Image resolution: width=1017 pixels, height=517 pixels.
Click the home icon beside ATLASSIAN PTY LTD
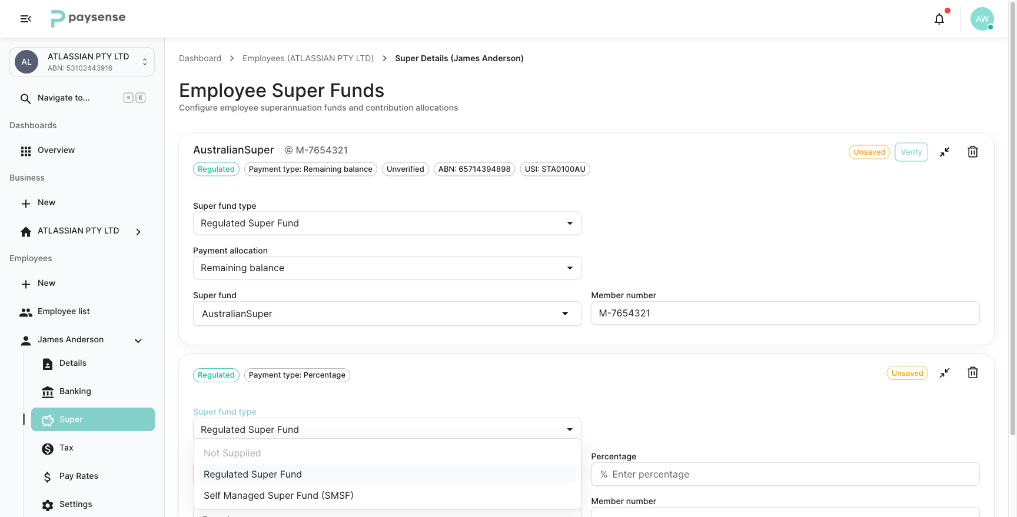click(x=25, y=232)
